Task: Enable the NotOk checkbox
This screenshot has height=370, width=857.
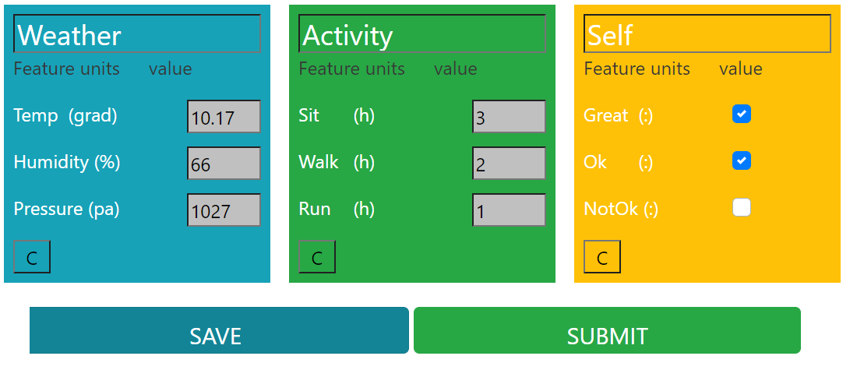Action: point(742,207)
